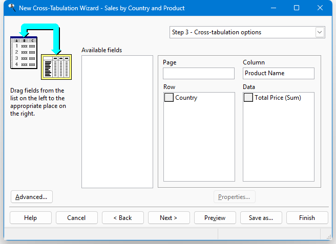This screenshot has width=336, height=244.
Task: Finish the wizard
Action: 307,217
